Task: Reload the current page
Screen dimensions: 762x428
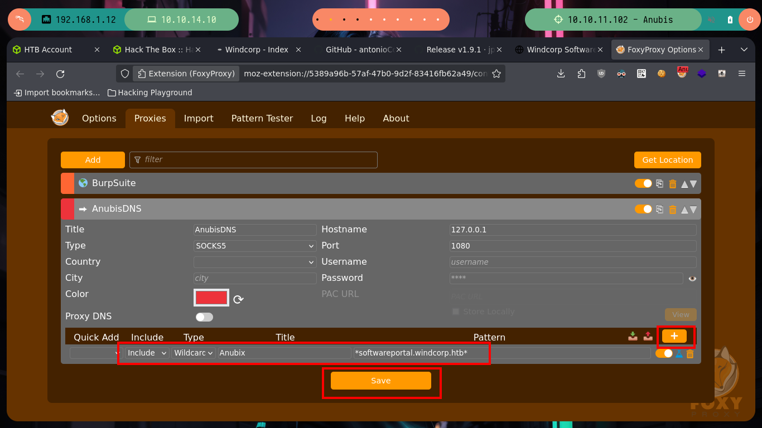Action: (60, 74)
